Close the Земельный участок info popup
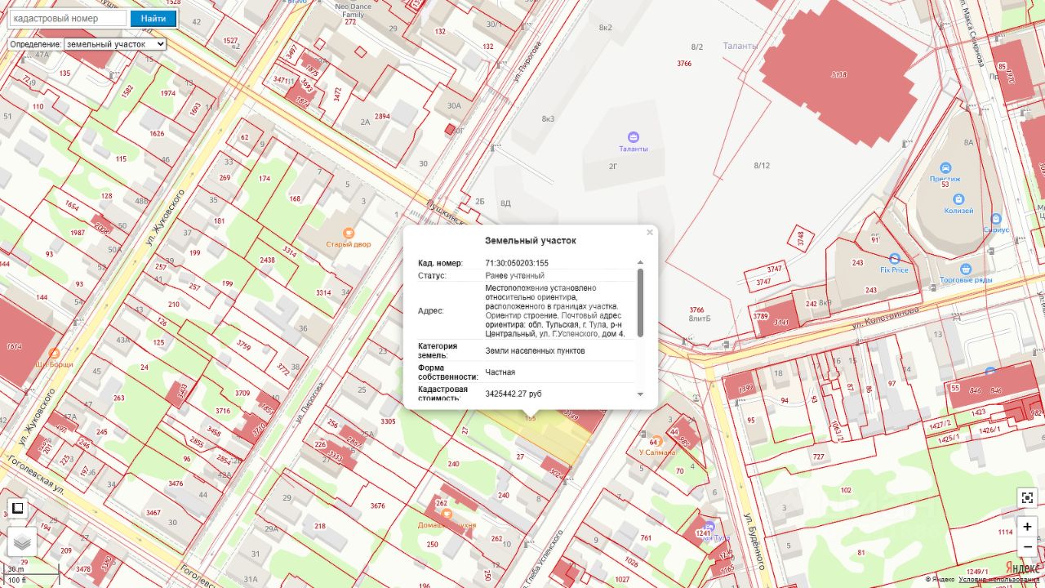Viewport: 1045px width, 588px height. [x=650, y=233]
